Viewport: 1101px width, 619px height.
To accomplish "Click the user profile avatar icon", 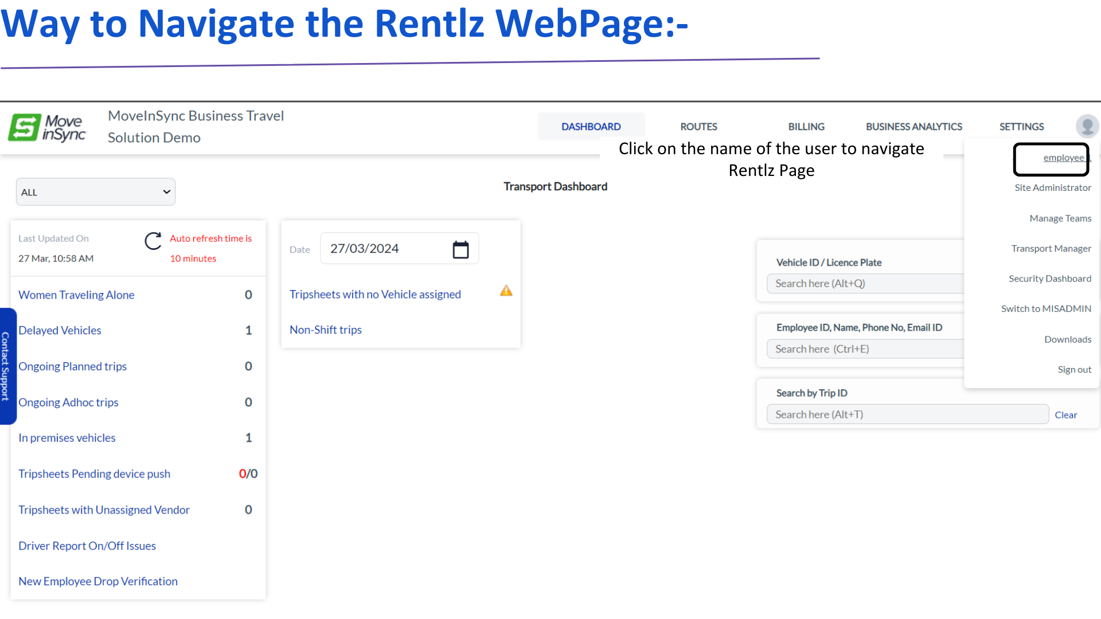I will coord(1087,126).
